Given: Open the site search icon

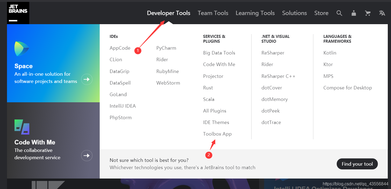Looking at the screenshot, I should click(339, 13).
